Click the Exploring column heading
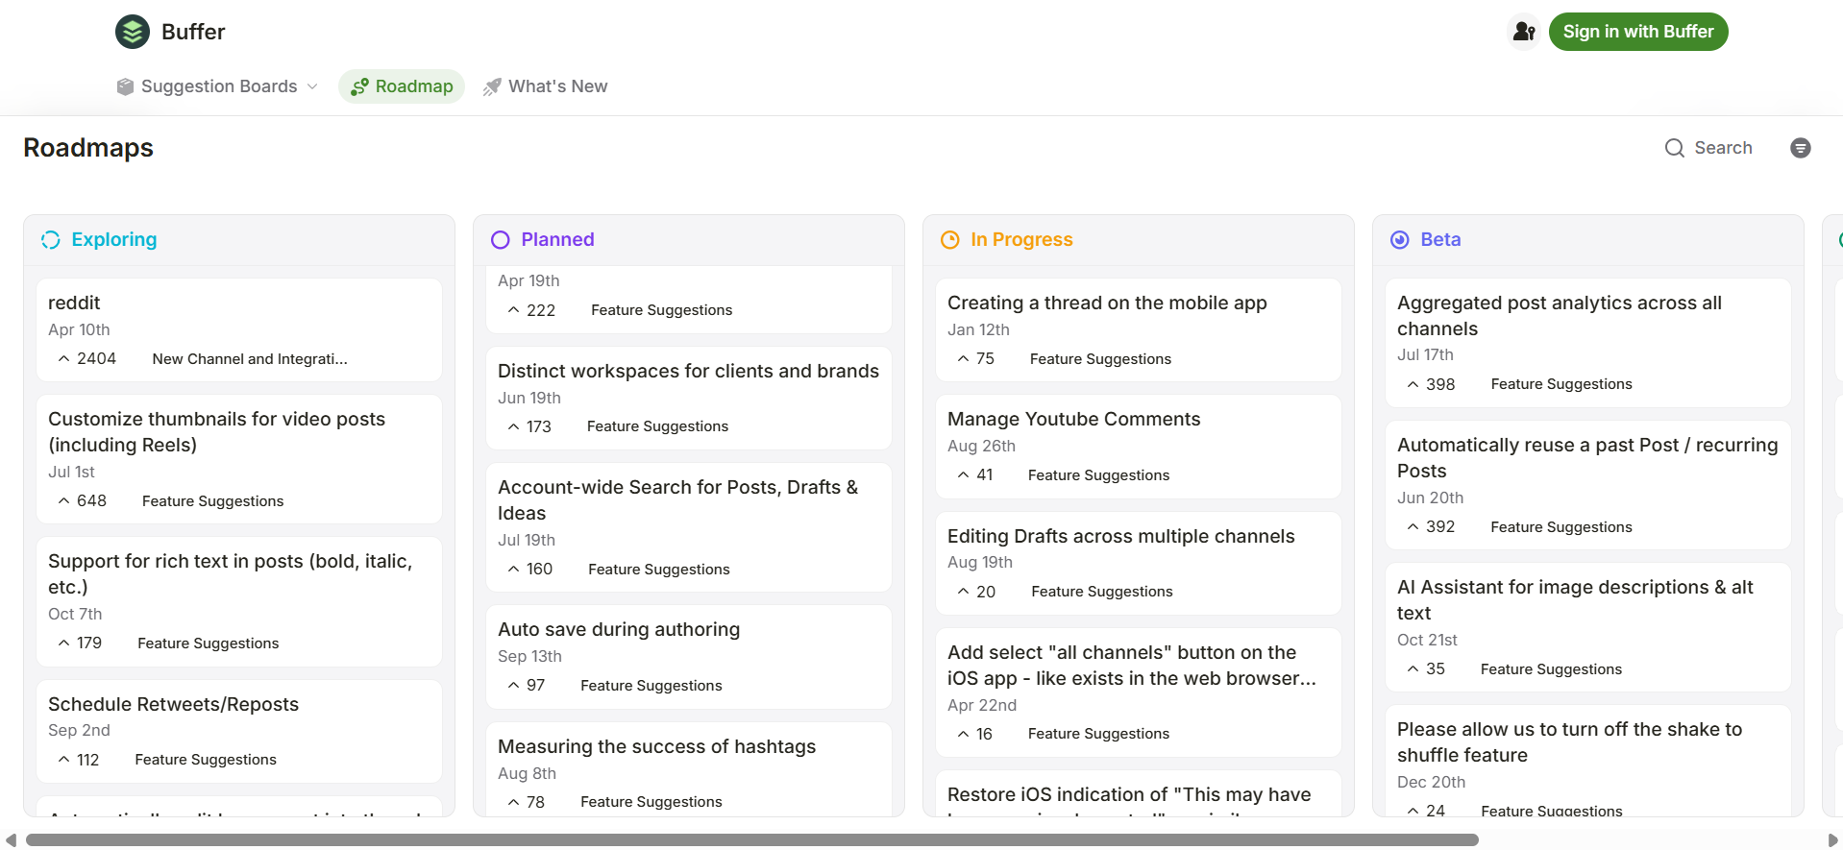The width and height of the screenshot is (1843, 850). (x=114, y=240)
